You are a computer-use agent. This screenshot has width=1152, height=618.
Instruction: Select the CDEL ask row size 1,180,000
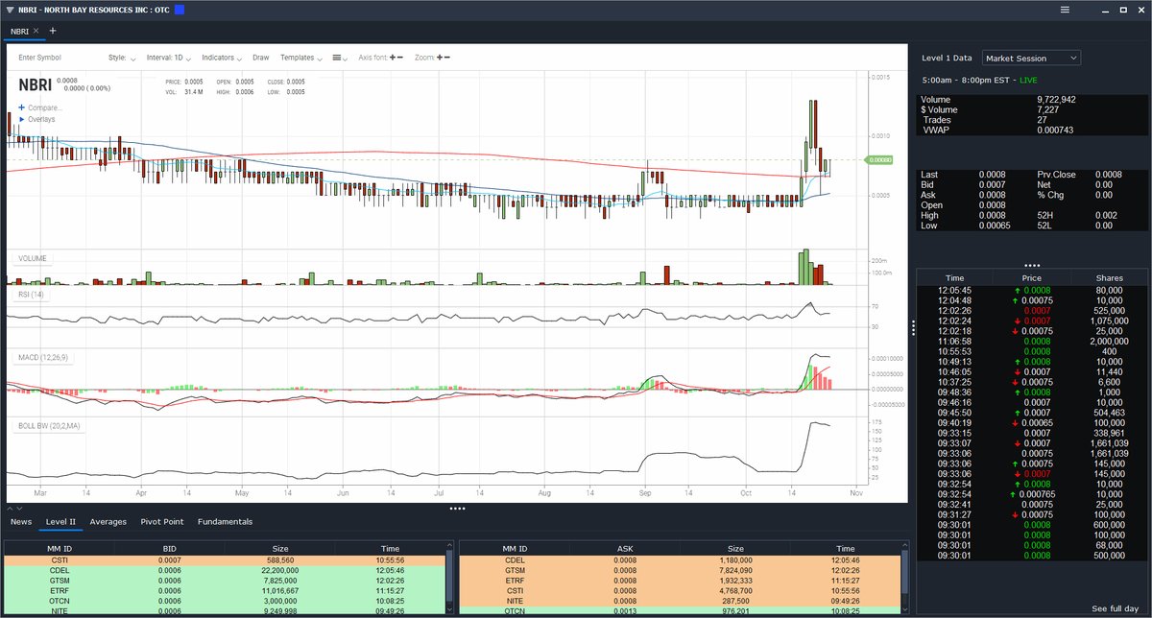[x=682, y=559]
